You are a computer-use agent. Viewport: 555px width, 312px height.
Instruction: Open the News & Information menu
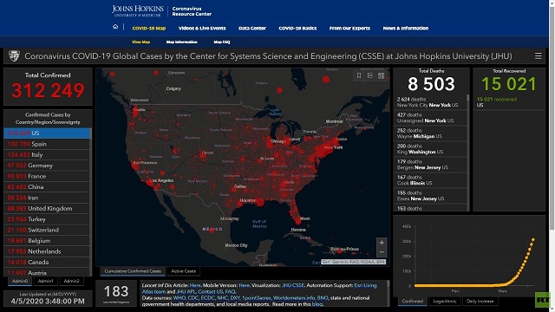406,29
